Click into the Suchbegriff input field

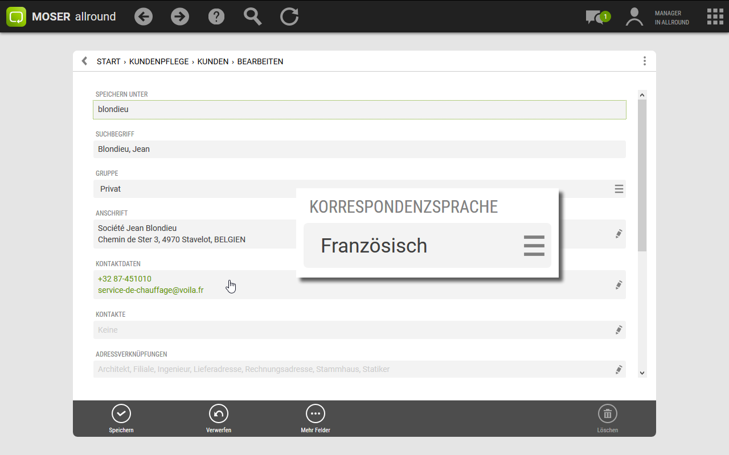[x=359, y=149]
